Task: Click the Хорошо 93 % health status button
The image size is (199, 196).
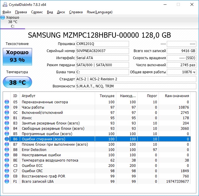Action: [17, 57]
